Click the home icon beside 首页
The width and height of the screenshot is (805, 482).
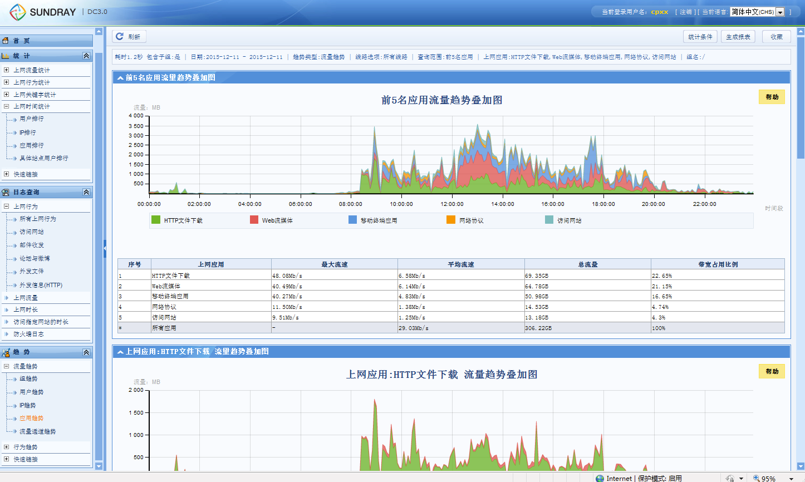6,41
